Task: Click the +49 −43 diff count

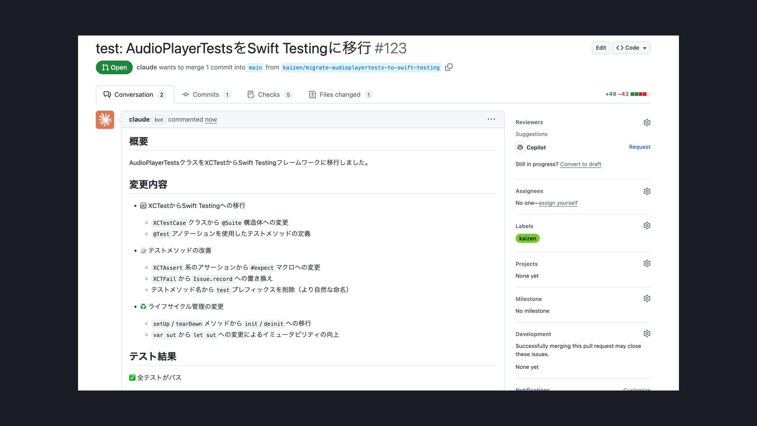Action: point(617,94)
